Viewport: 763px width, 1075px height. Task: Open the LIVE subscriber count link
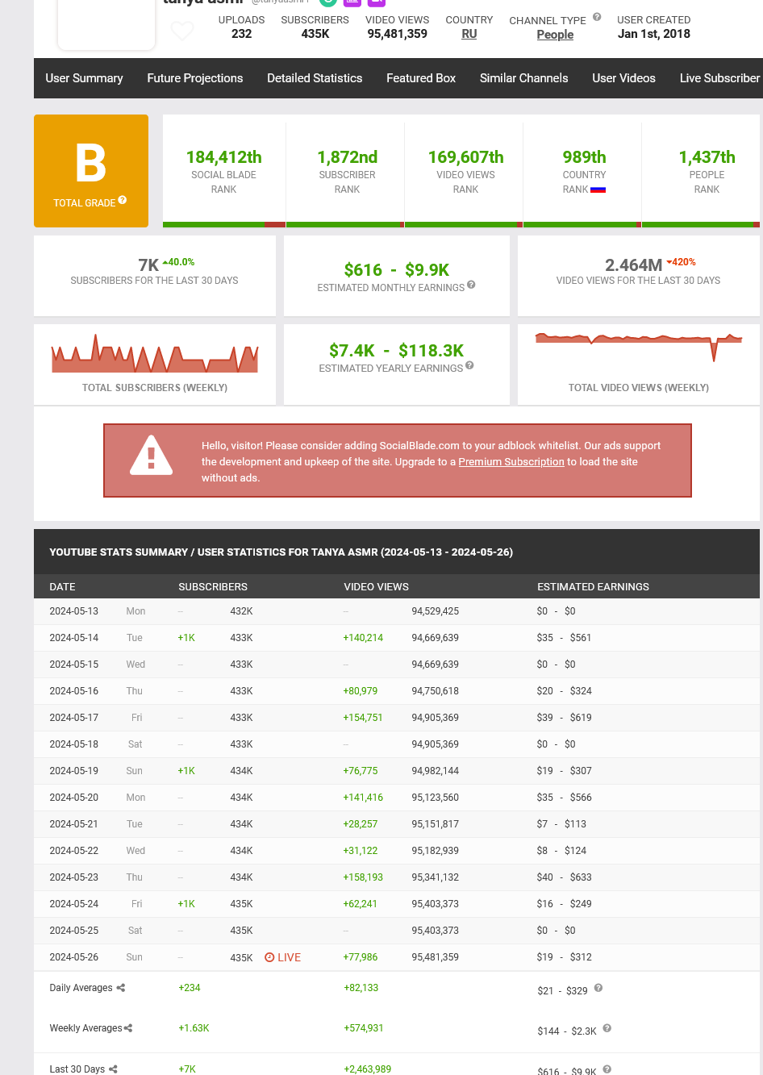pos(283,957)
